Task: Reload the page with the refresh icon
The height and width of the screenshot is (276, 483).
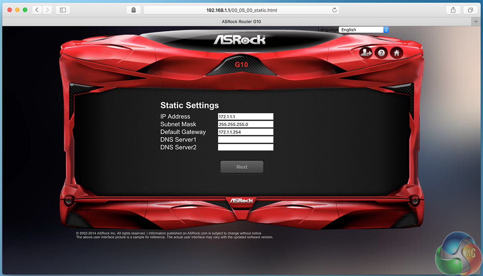Action: [x=334, y=10]
